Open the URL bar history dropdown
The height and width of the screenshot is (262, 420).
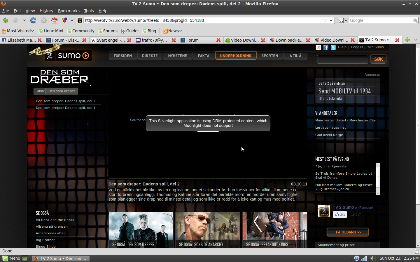pyautogui.click(x=331, y=20)
